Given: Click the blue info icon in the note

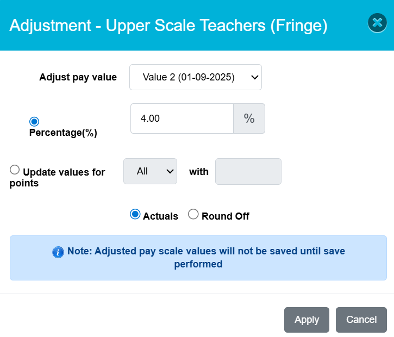Looking at the screenshot, I should 58,252.
